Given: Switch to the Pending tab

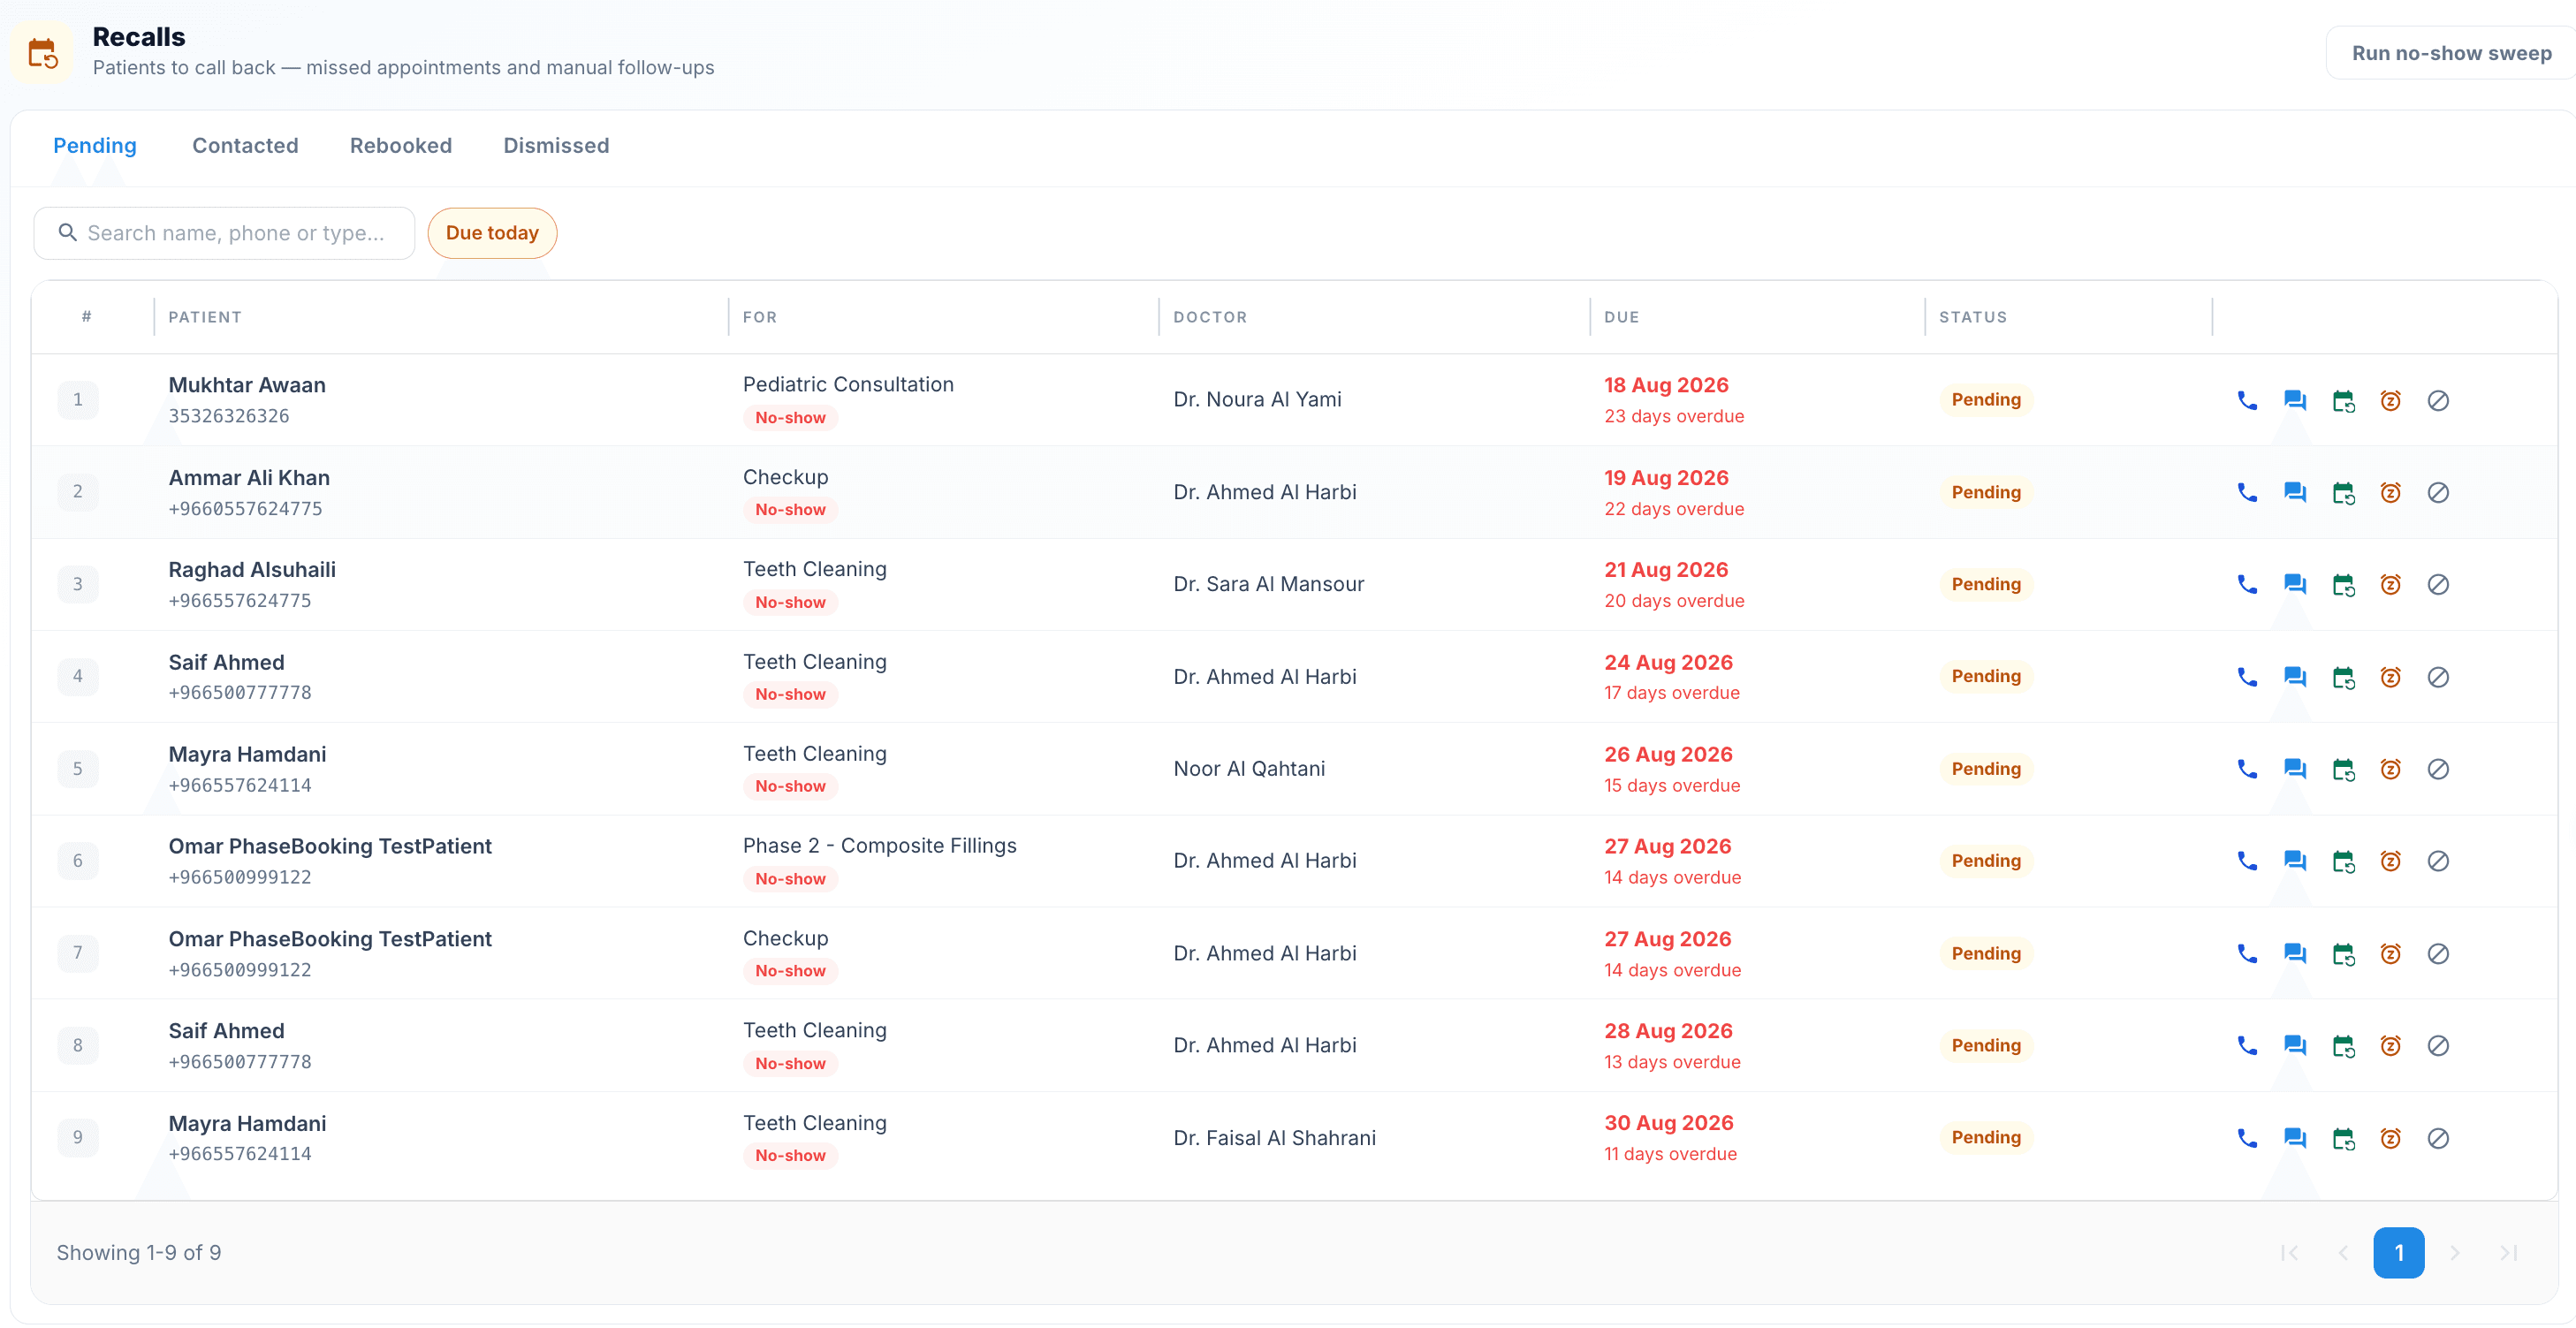Looking at the screenshot, I should click(95, 146).
